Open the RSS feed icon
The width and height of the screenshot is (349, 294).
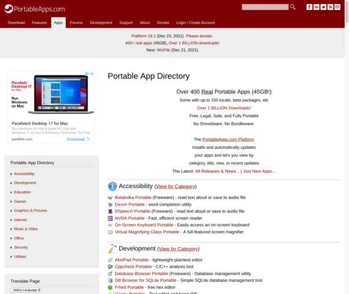(x=330, y=7)
